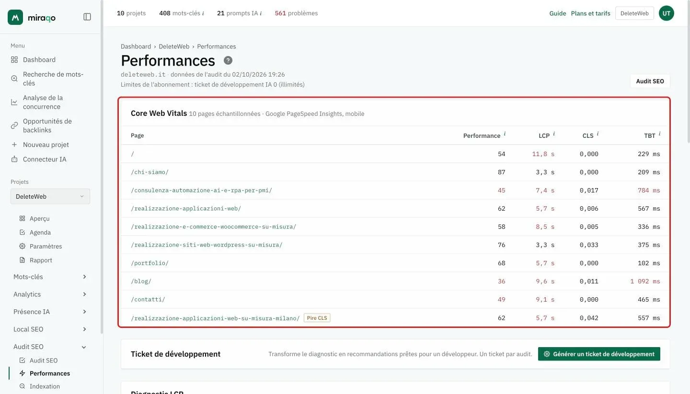The width and height of the screenshot is (690, 394).
Task: Go to Dashboard in the sidebar menu
Action: 39,60
